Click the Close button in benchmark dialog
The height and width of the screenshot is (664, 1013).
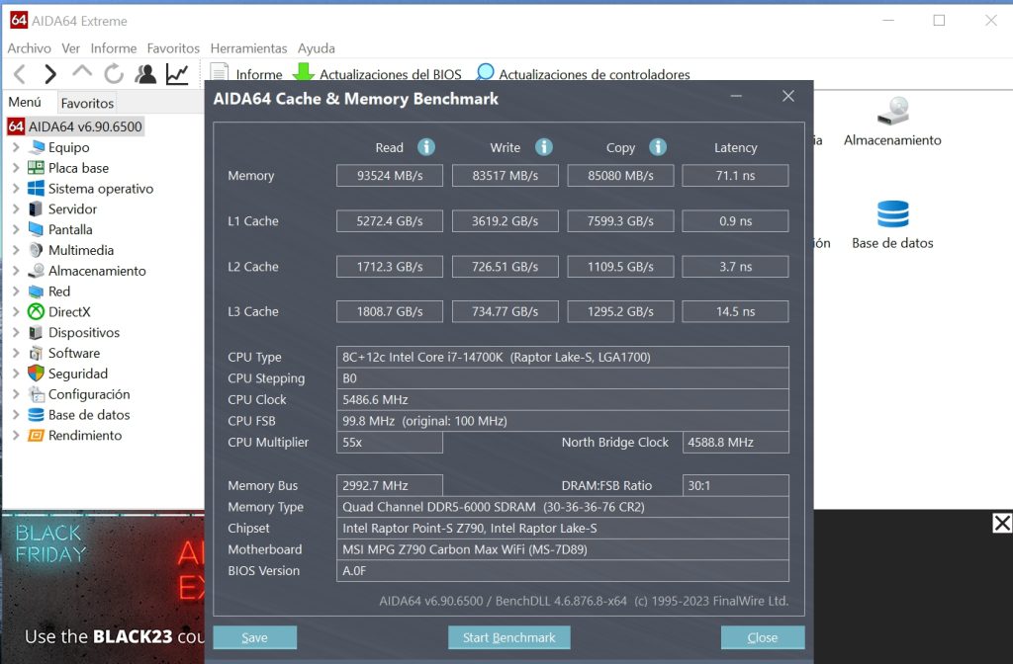point(763,637)
